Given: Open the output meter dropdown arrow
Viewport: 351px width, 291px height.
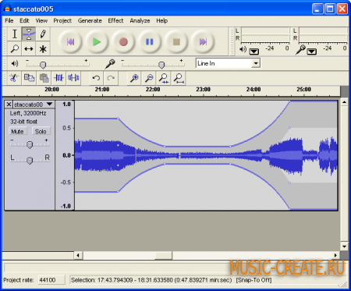Looking at the screenshot, I should 254,51.
